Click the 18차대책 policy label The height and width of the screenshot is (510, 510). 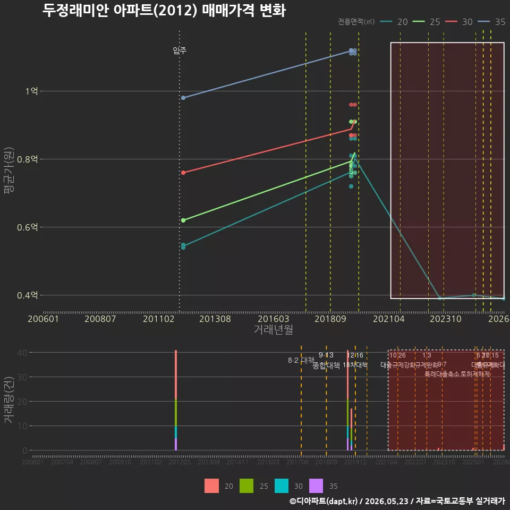[355, 365]
